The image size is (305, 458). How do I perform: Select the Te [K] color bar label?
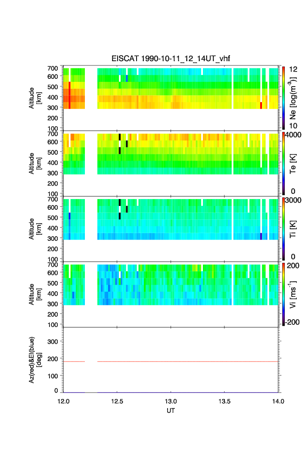coord(293,164)
